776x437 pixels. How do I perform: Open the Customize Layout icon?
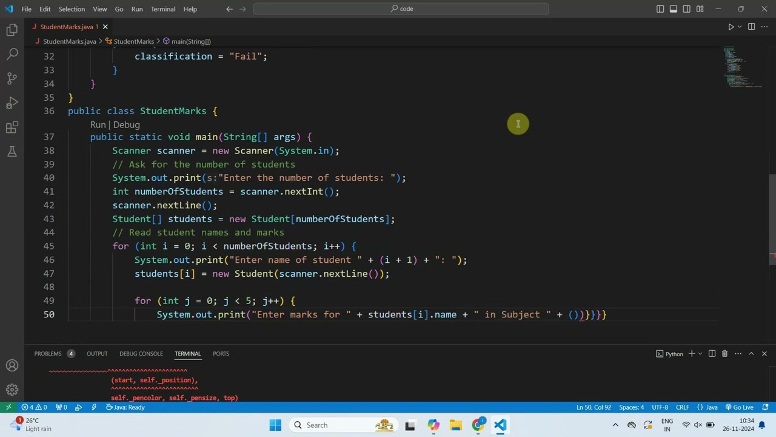(x=700, y=8)
